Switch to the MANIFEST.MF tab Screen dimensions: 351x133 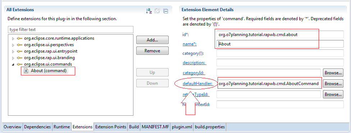(155, 127)
